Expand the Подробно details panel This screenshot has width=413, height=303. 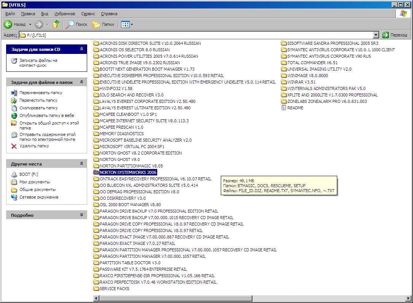[x=82, y=215]
